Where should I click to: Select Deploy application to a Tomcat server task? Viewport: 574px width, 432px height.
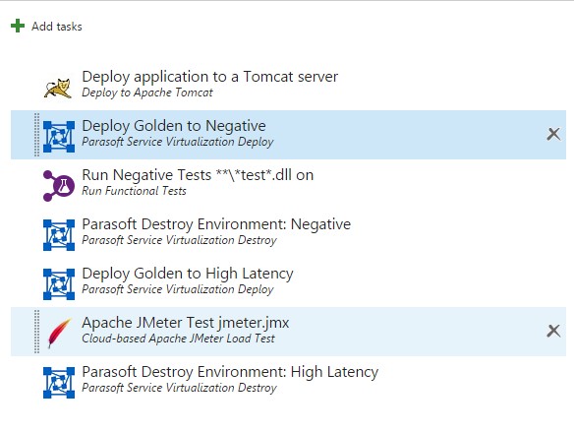(x=209, y=85)
